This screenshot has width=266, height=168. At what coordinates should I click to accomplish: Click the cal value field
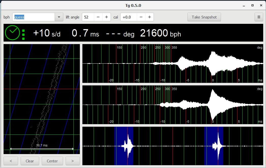point(128,17)
